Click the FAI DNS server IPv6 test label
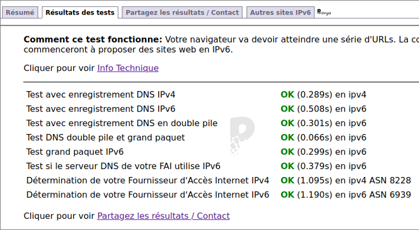Viewport: 419px width, 230px height. click(123, 166)
